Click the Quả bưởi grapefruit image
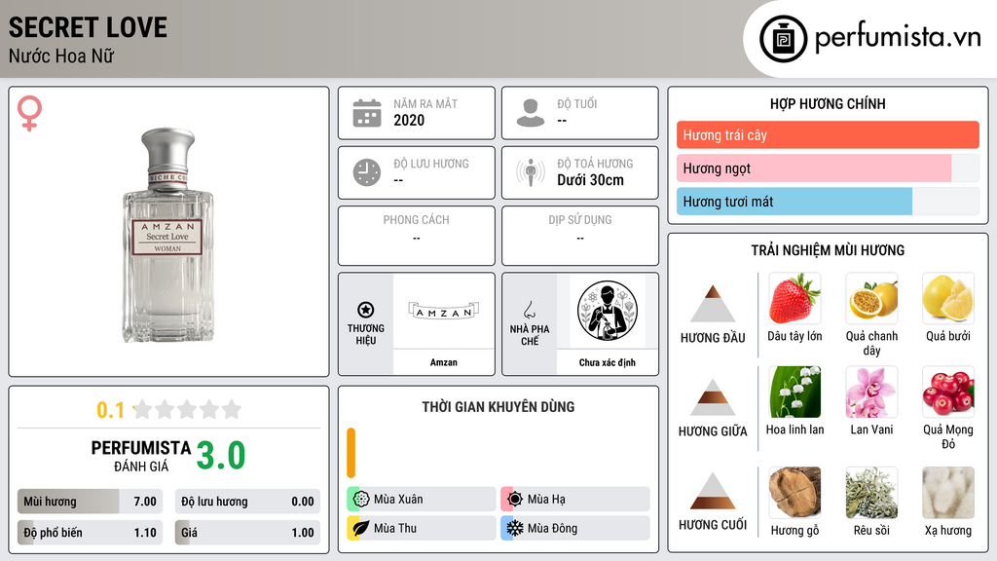Screen dimensions: 997x561 pyautogui.click(x=948, y=298)
